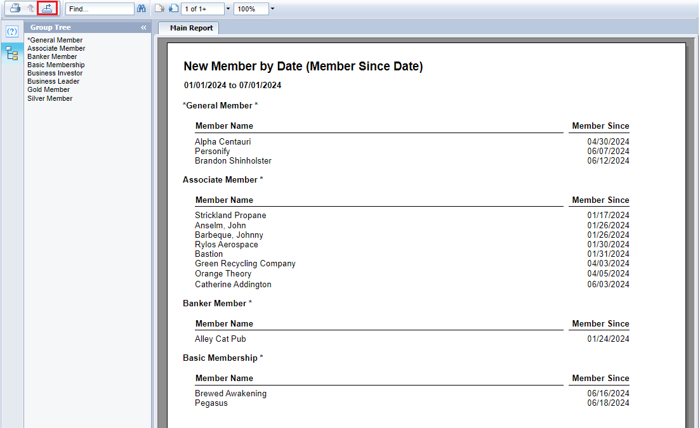Open the page number dropdown arrow
700x428 pixels.
228,9
